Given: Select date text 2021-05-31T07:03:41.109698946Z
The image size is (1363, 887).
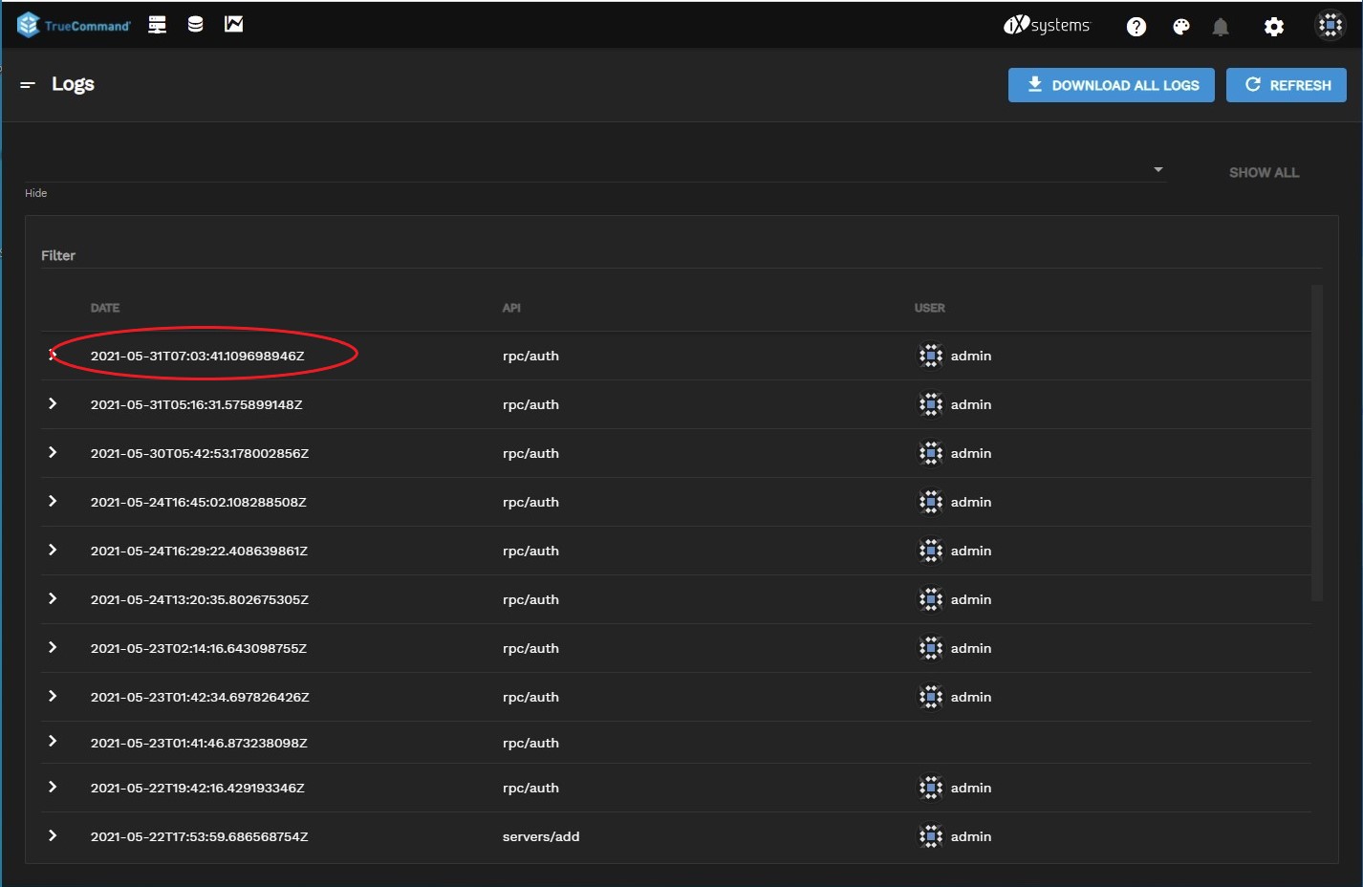Looking at the screenshot, I should pyautogui.click(x=197, y=356).
